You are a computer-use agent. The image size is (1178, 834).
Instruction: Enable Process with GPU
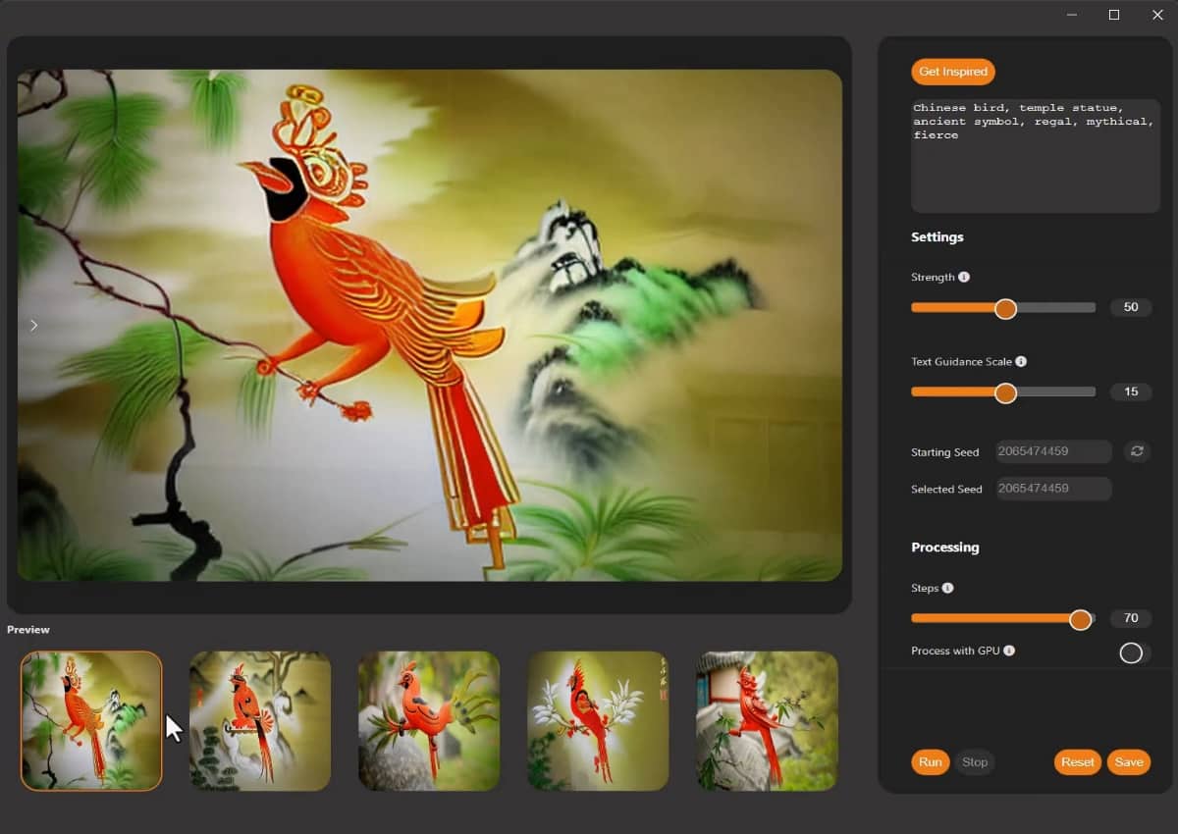[1132, 652]
